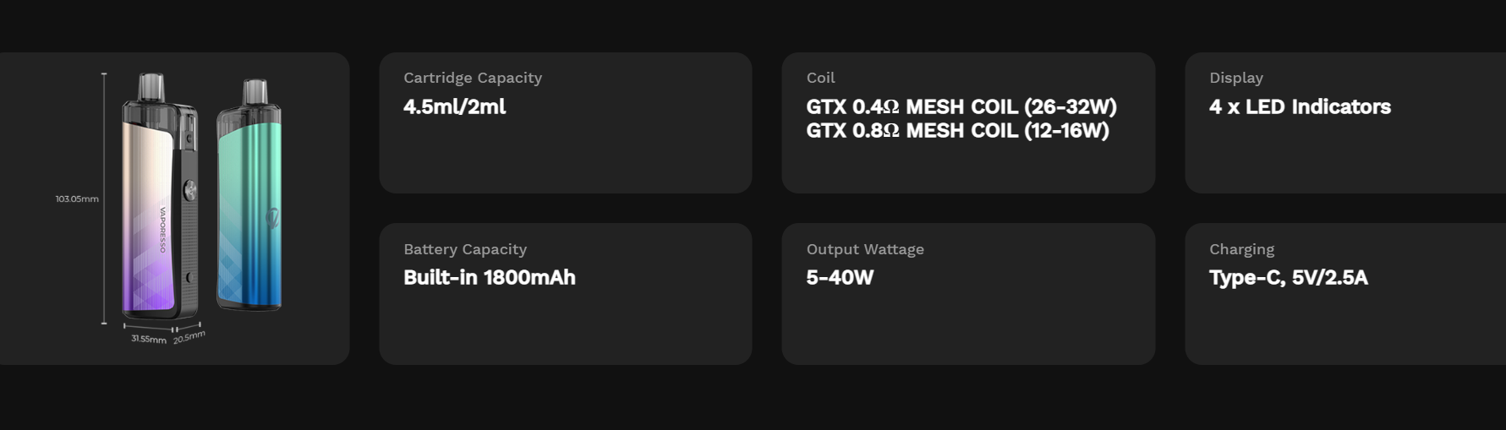1506x430 pixels.
Task: Select the Charging specification card
Action: (1345, 294)
